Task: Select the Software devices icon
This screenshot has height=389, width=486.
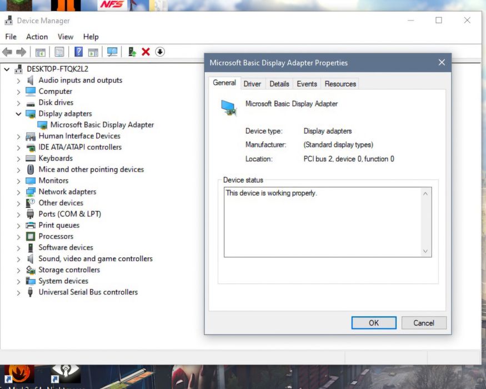Action: 31,247
